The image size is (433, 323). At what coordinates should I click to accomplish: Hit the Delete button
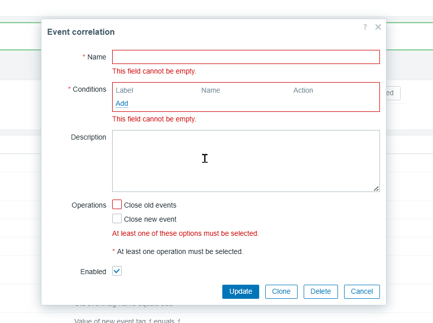pos(320,291)
